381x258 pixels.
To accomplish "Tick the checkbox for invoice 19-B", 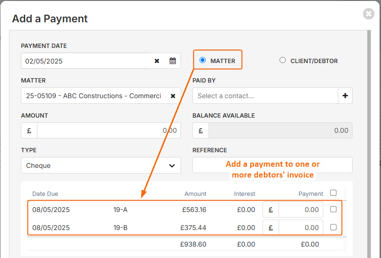I will [x=334, y=227].
